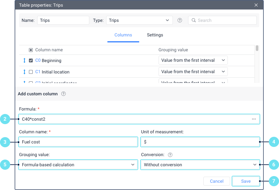Click the Column name header text
Viewport: 279px width, 190px height.
[49, 50]
